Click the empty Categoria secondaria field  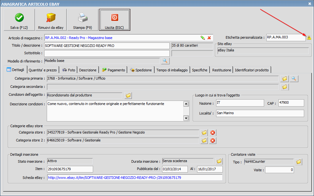pos(163,87)
